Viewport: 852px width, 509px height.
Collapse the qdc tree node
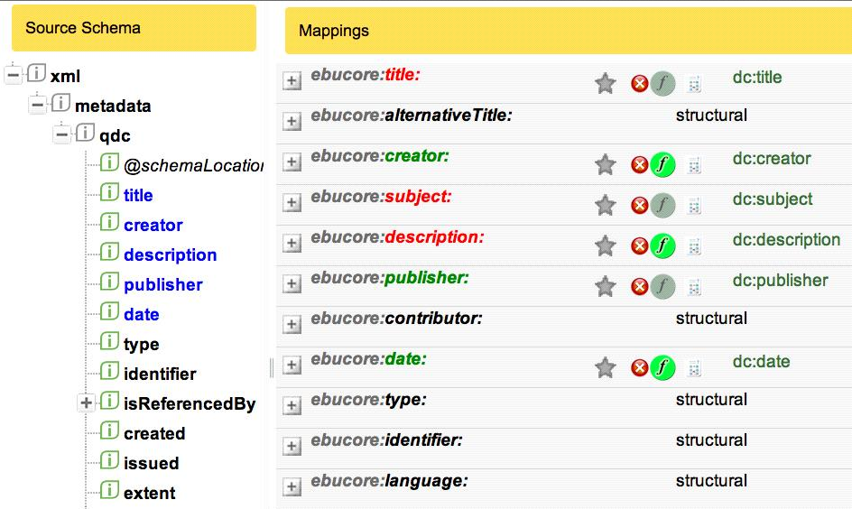point(61,134)
